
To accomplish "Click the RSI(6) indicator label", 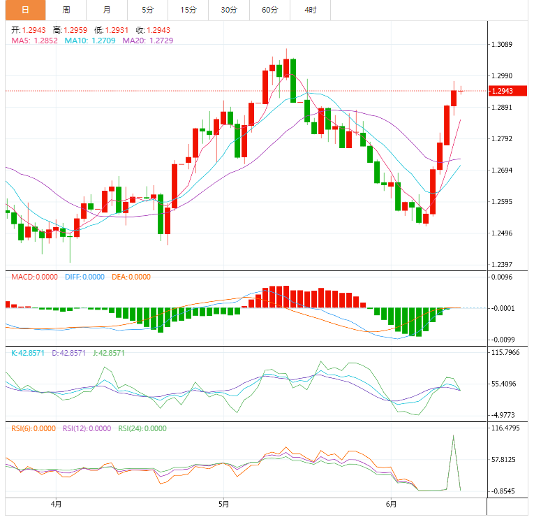I will (34, 428).
